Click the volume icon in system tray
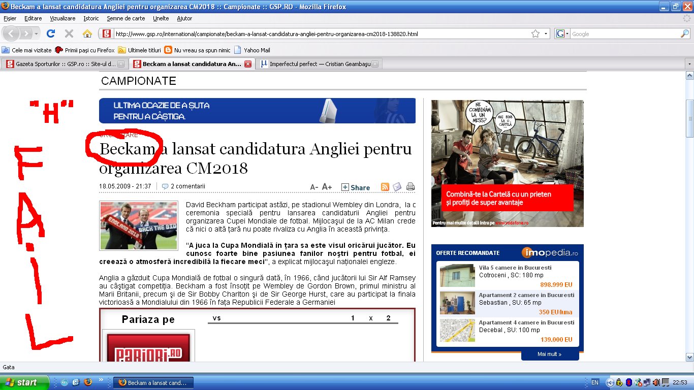Image resolution: width=694 pixels, height=390 pixels. pyautogui.click(x=656, y=382)
